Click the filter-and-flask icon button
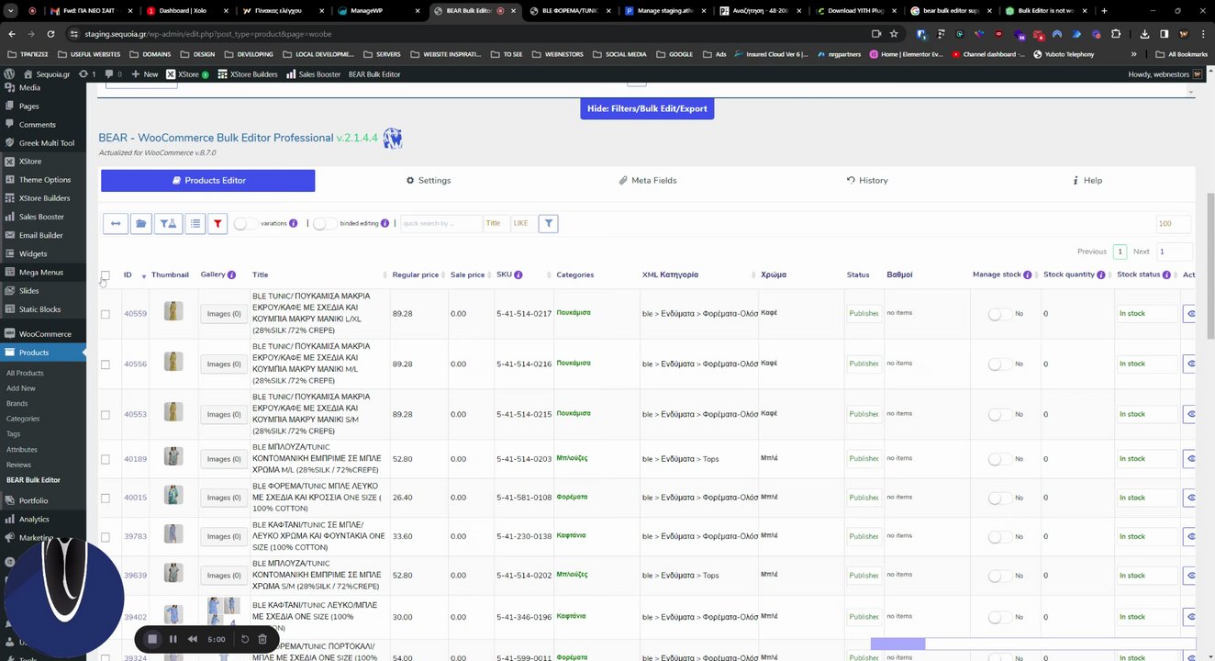This screenshot has width=1215, height=661. pos(168,223)
